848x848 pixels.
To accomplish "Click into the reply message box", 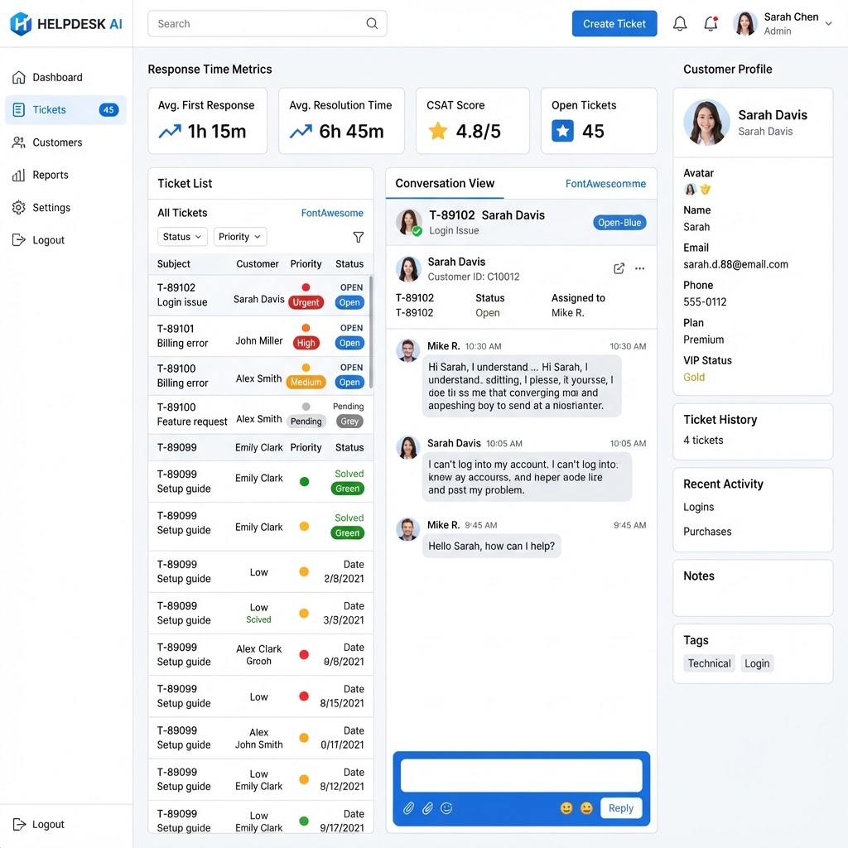I will click(522, 775).
